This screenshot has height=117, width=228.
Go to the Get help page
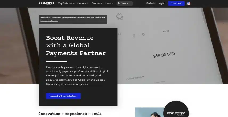[x=150, y=3]
